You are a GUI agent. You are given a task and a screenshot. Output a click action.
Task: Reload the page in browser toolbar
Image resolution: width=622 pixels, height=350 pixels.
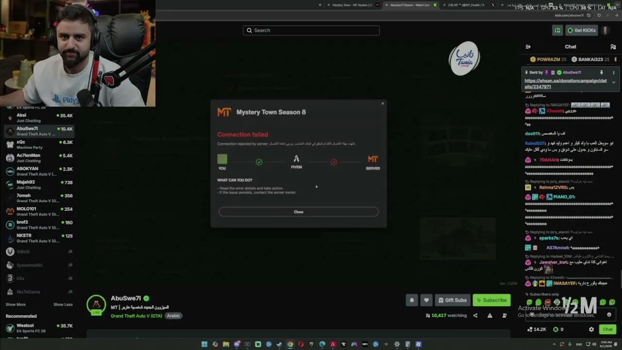[599, 15]
